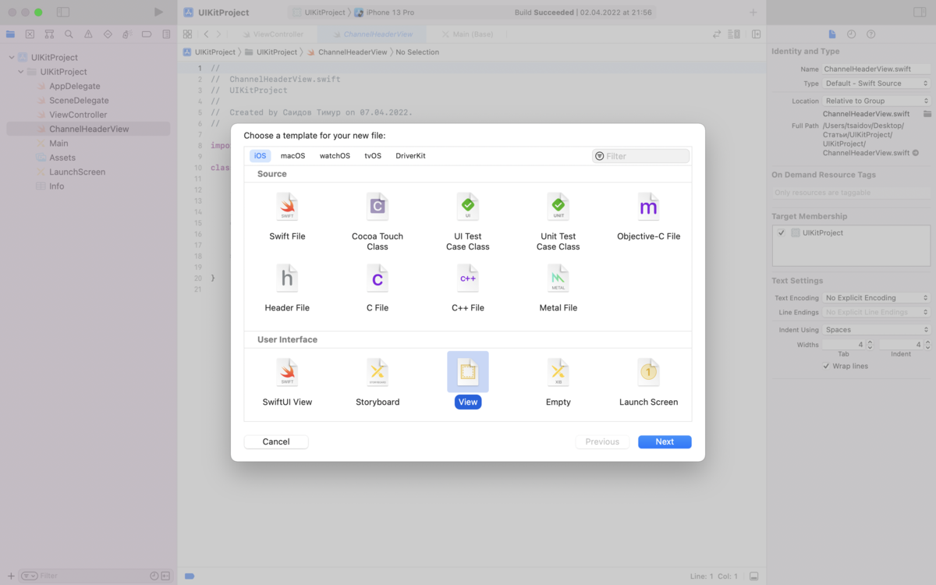Select the Objective-C File template
This screenshot has height=585, width=936.
tap(648, 216)
